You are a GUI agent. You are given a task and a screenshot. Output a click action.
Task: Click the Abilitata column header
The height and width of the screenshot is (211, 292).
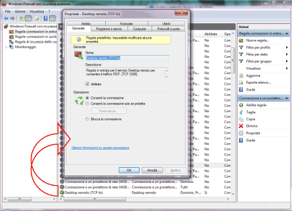pos(211,34)
